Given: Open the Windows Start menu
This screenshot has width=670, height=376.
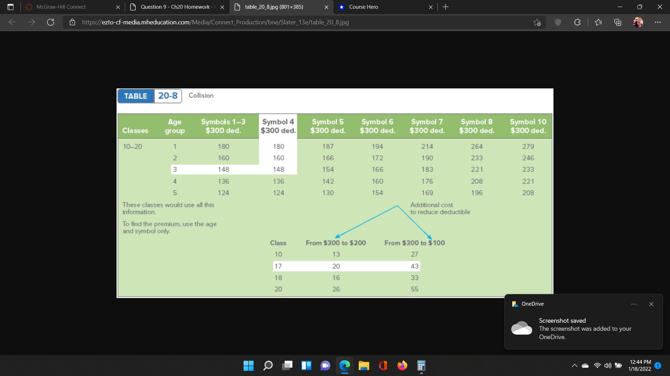Looking at the screenshot, I should (248, 366).
